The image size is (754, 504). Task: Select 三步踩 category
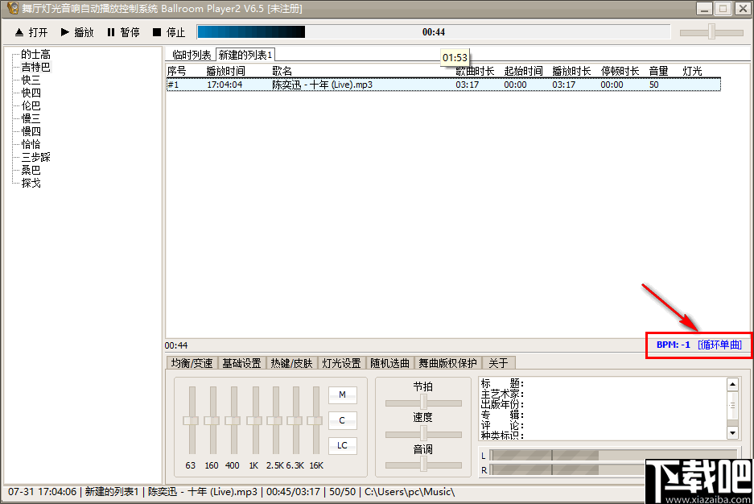[35, 157]
